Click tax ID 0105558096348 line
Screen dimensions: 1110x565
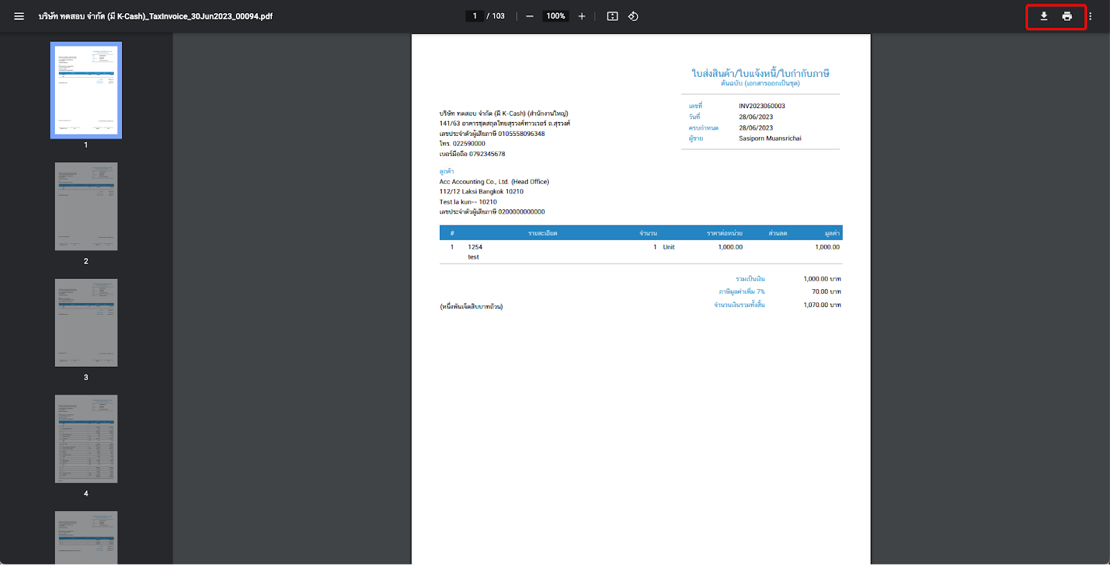(492, 134)
